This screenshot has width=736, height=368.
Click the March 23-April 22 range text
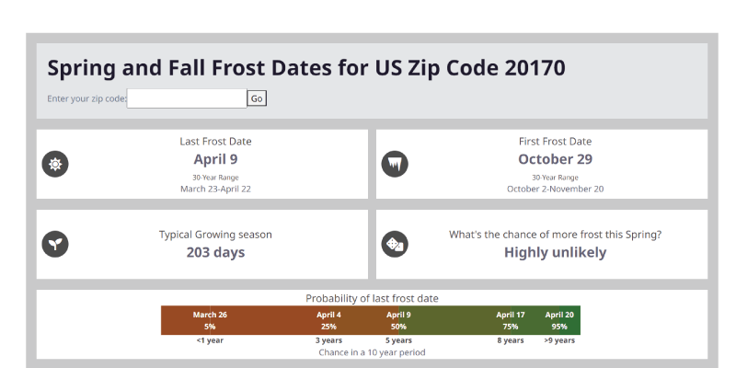click(215, 189)
